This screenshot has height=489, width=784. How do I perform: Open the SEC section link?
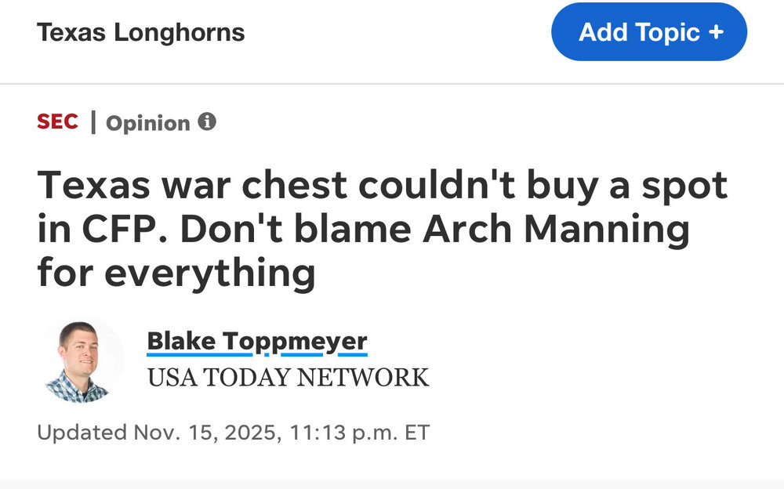pyautogui.click(x=57, y=122)
